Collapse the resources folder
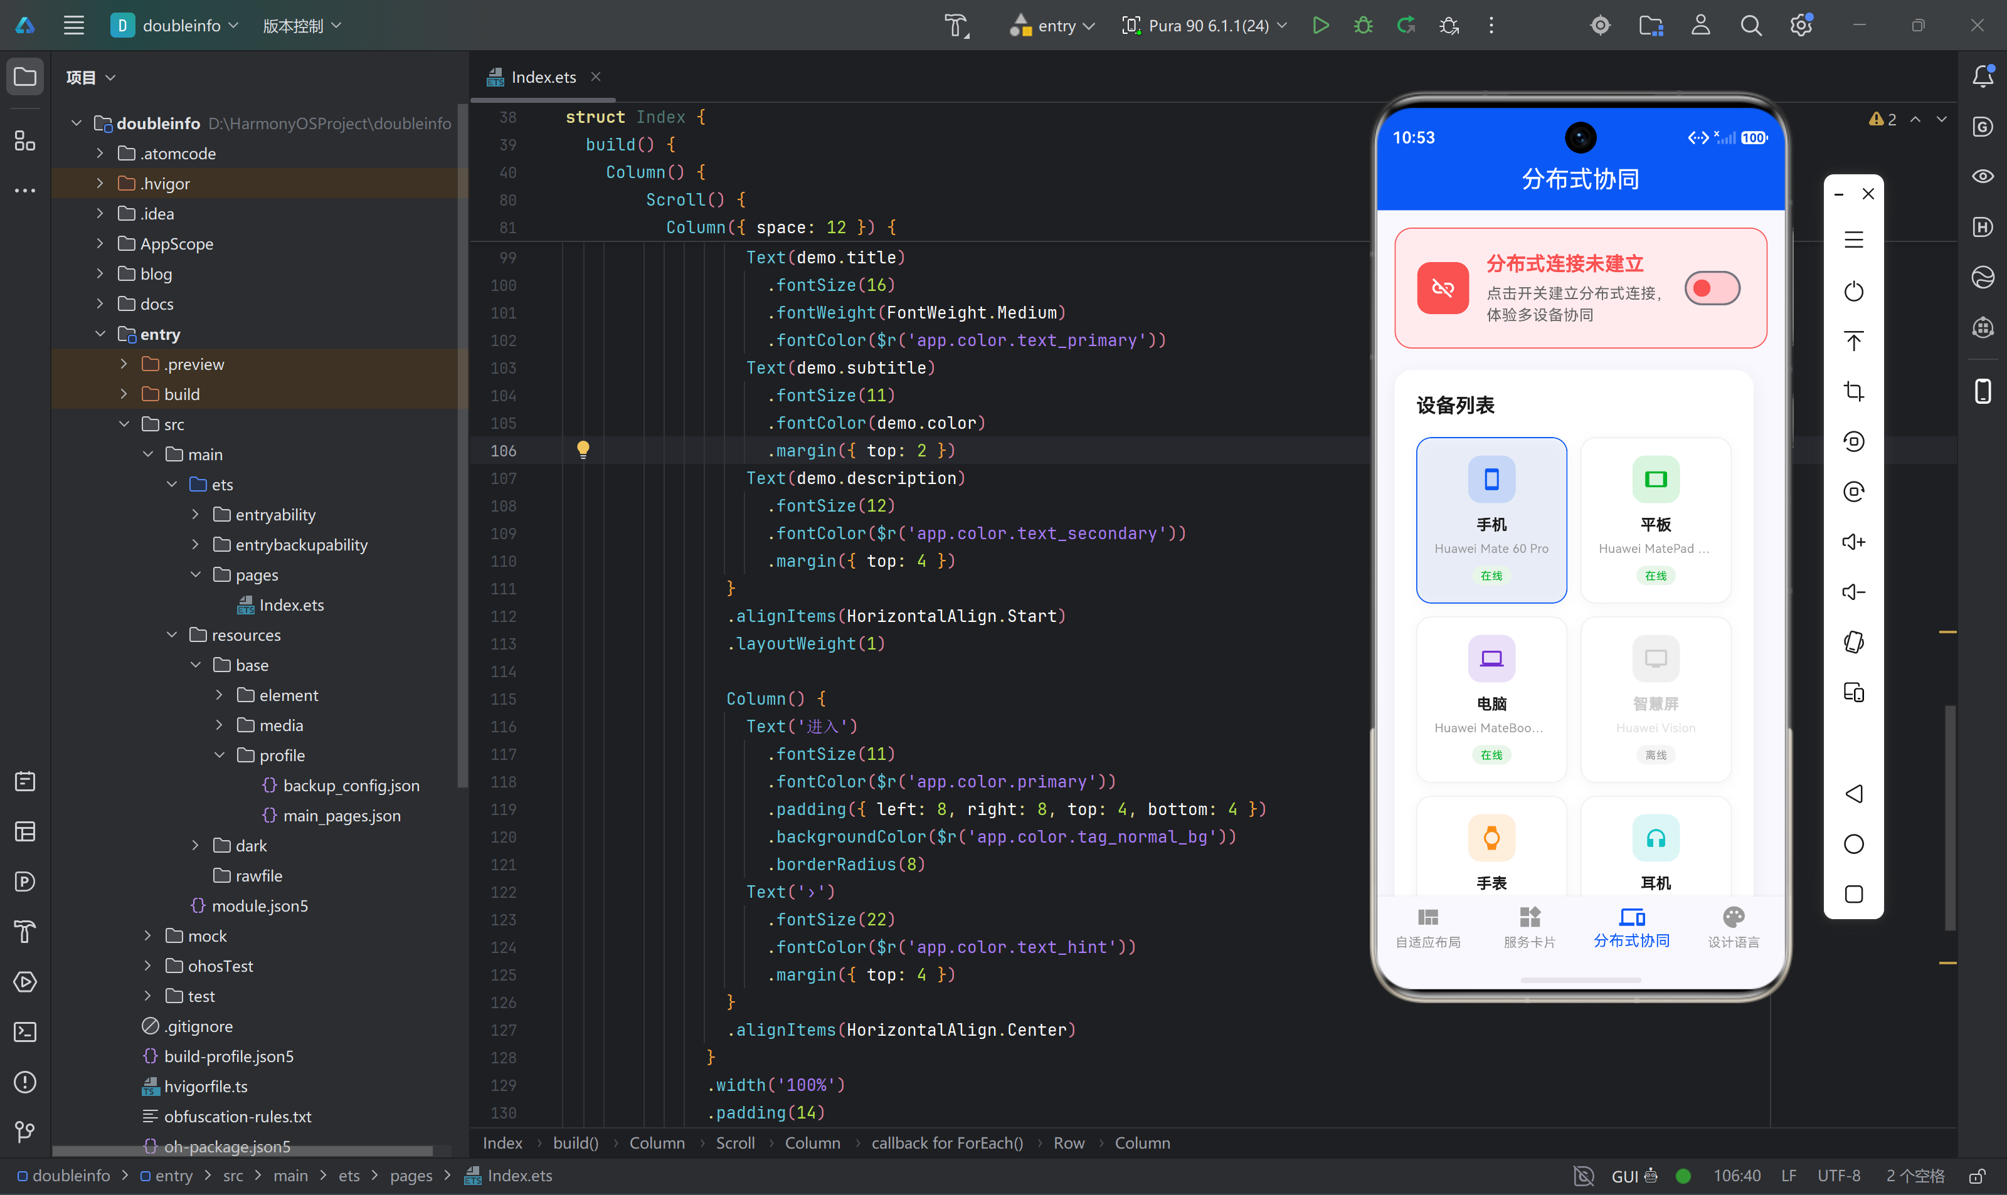Screen dimensions: 2007x1195 coord(172,634)
